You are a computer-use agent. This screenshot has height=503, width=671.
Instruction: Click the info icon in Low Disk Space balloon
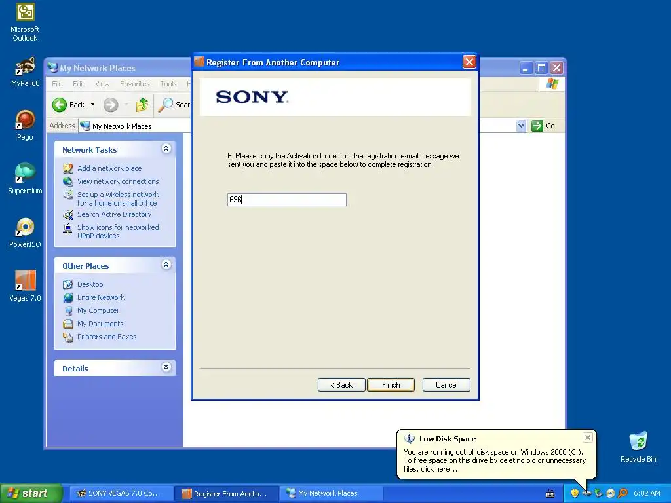[x=410, y=439]
